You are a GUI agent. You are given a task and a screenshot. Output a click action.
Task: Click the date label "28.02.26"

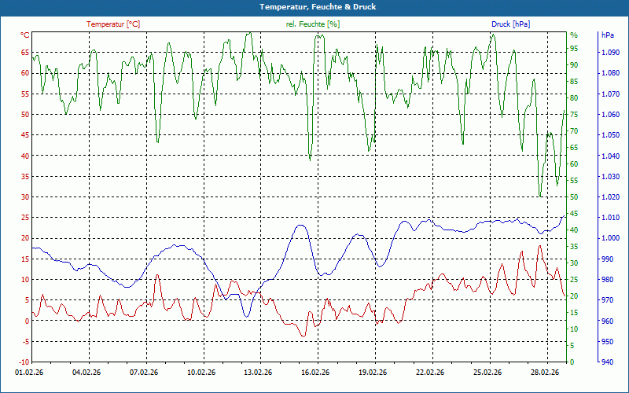point(545,373)
